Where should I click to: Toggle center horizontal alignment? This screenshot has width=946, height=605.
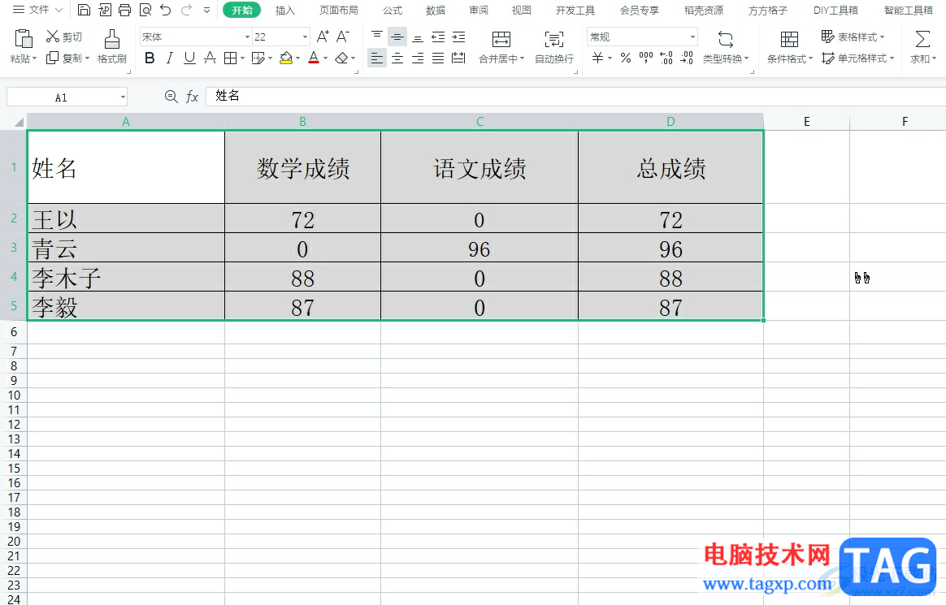pos(397,58)
